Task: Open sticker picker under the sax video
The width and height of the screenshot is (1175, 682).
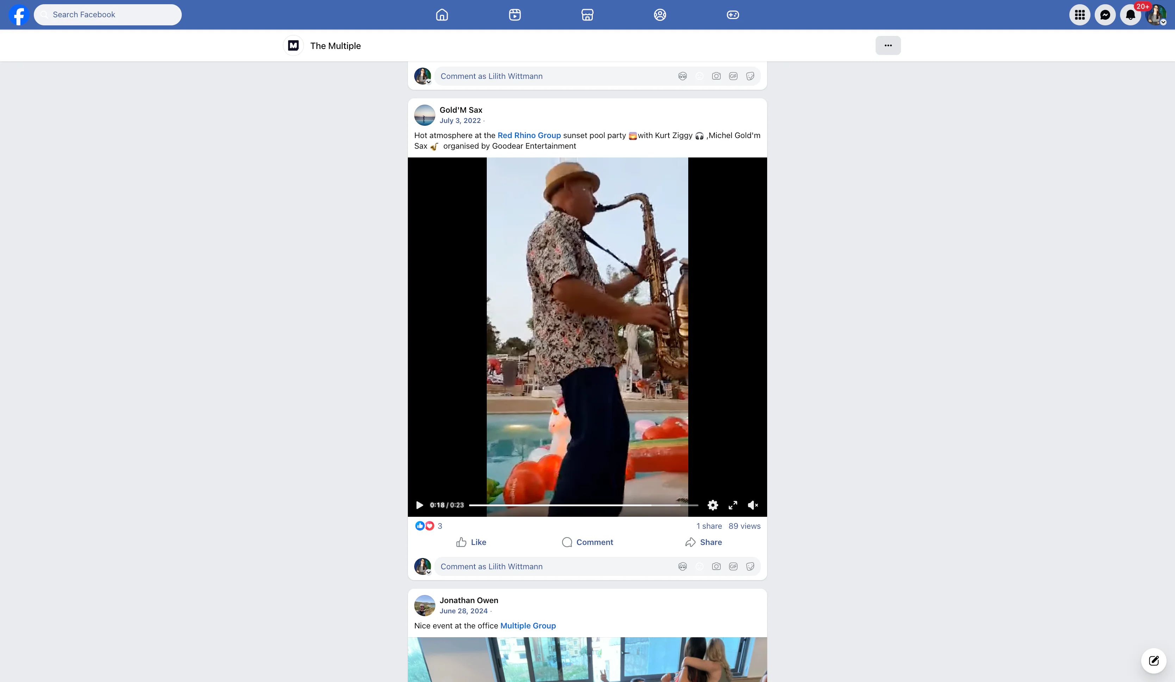Action: point(750,566)
